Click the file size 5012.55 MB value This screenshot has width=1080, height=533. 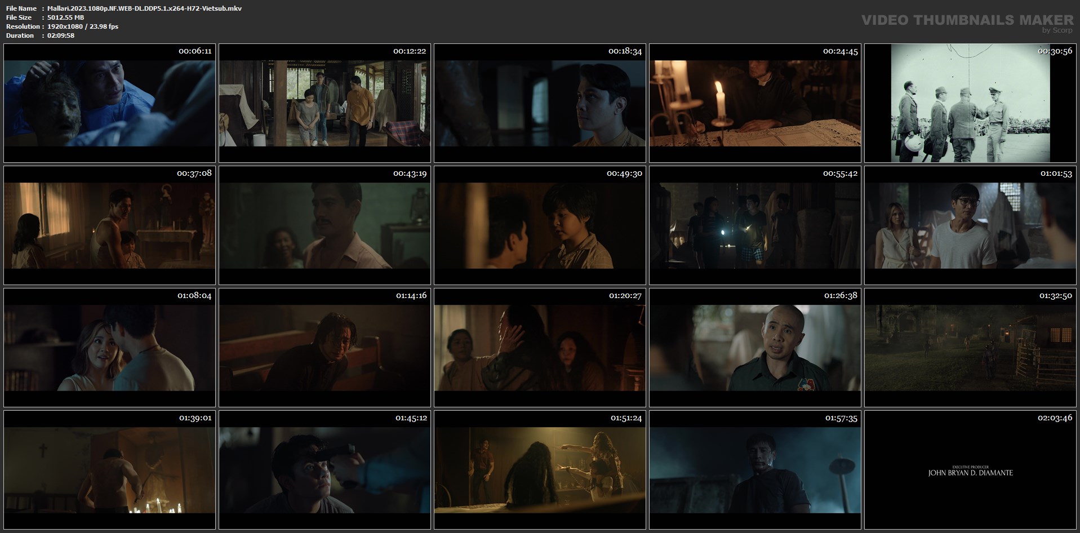coord(66,17)
